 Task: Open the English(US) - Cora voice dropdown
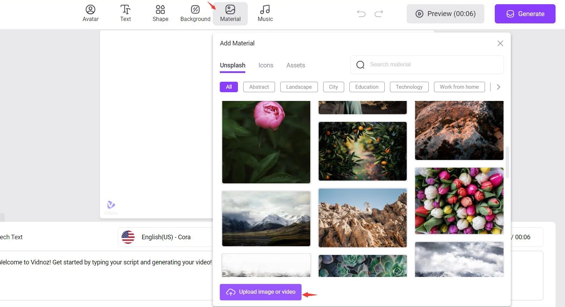[x=166, y=237]
